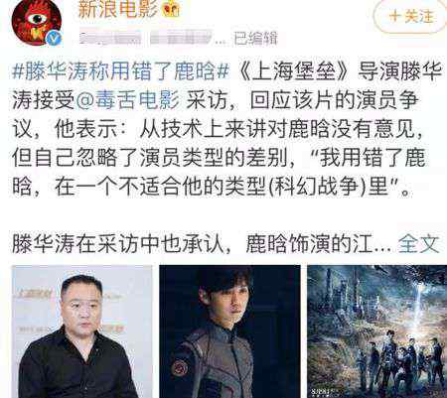Viewport: 447px width, 398px height.
Task: Click the blurred post timestamp text
Action: point(146,38)
